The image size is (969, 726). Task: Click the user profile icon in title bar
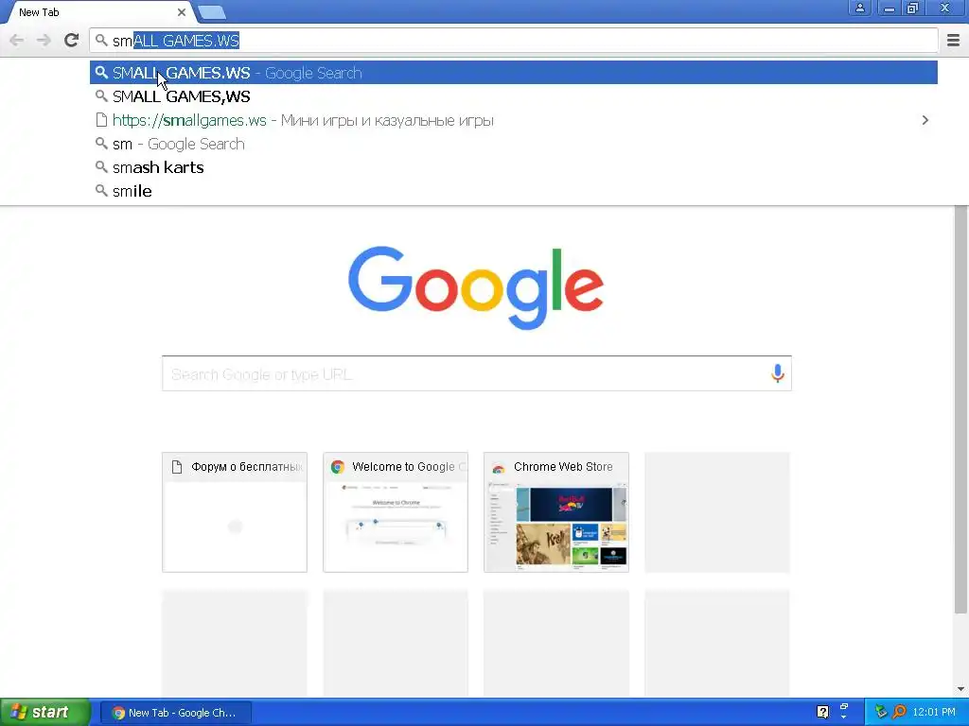coord(859,8)
